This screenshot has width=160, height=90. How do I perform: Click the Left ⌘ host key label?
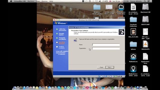120,76
